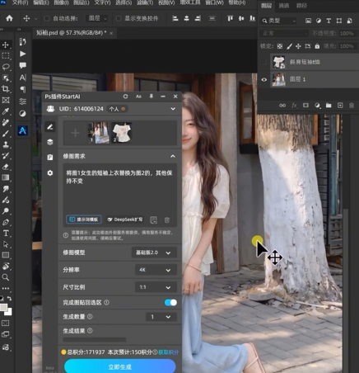Select the Eyedropper tool
Screen dimensions: 359x373
(x=6, y=111)
